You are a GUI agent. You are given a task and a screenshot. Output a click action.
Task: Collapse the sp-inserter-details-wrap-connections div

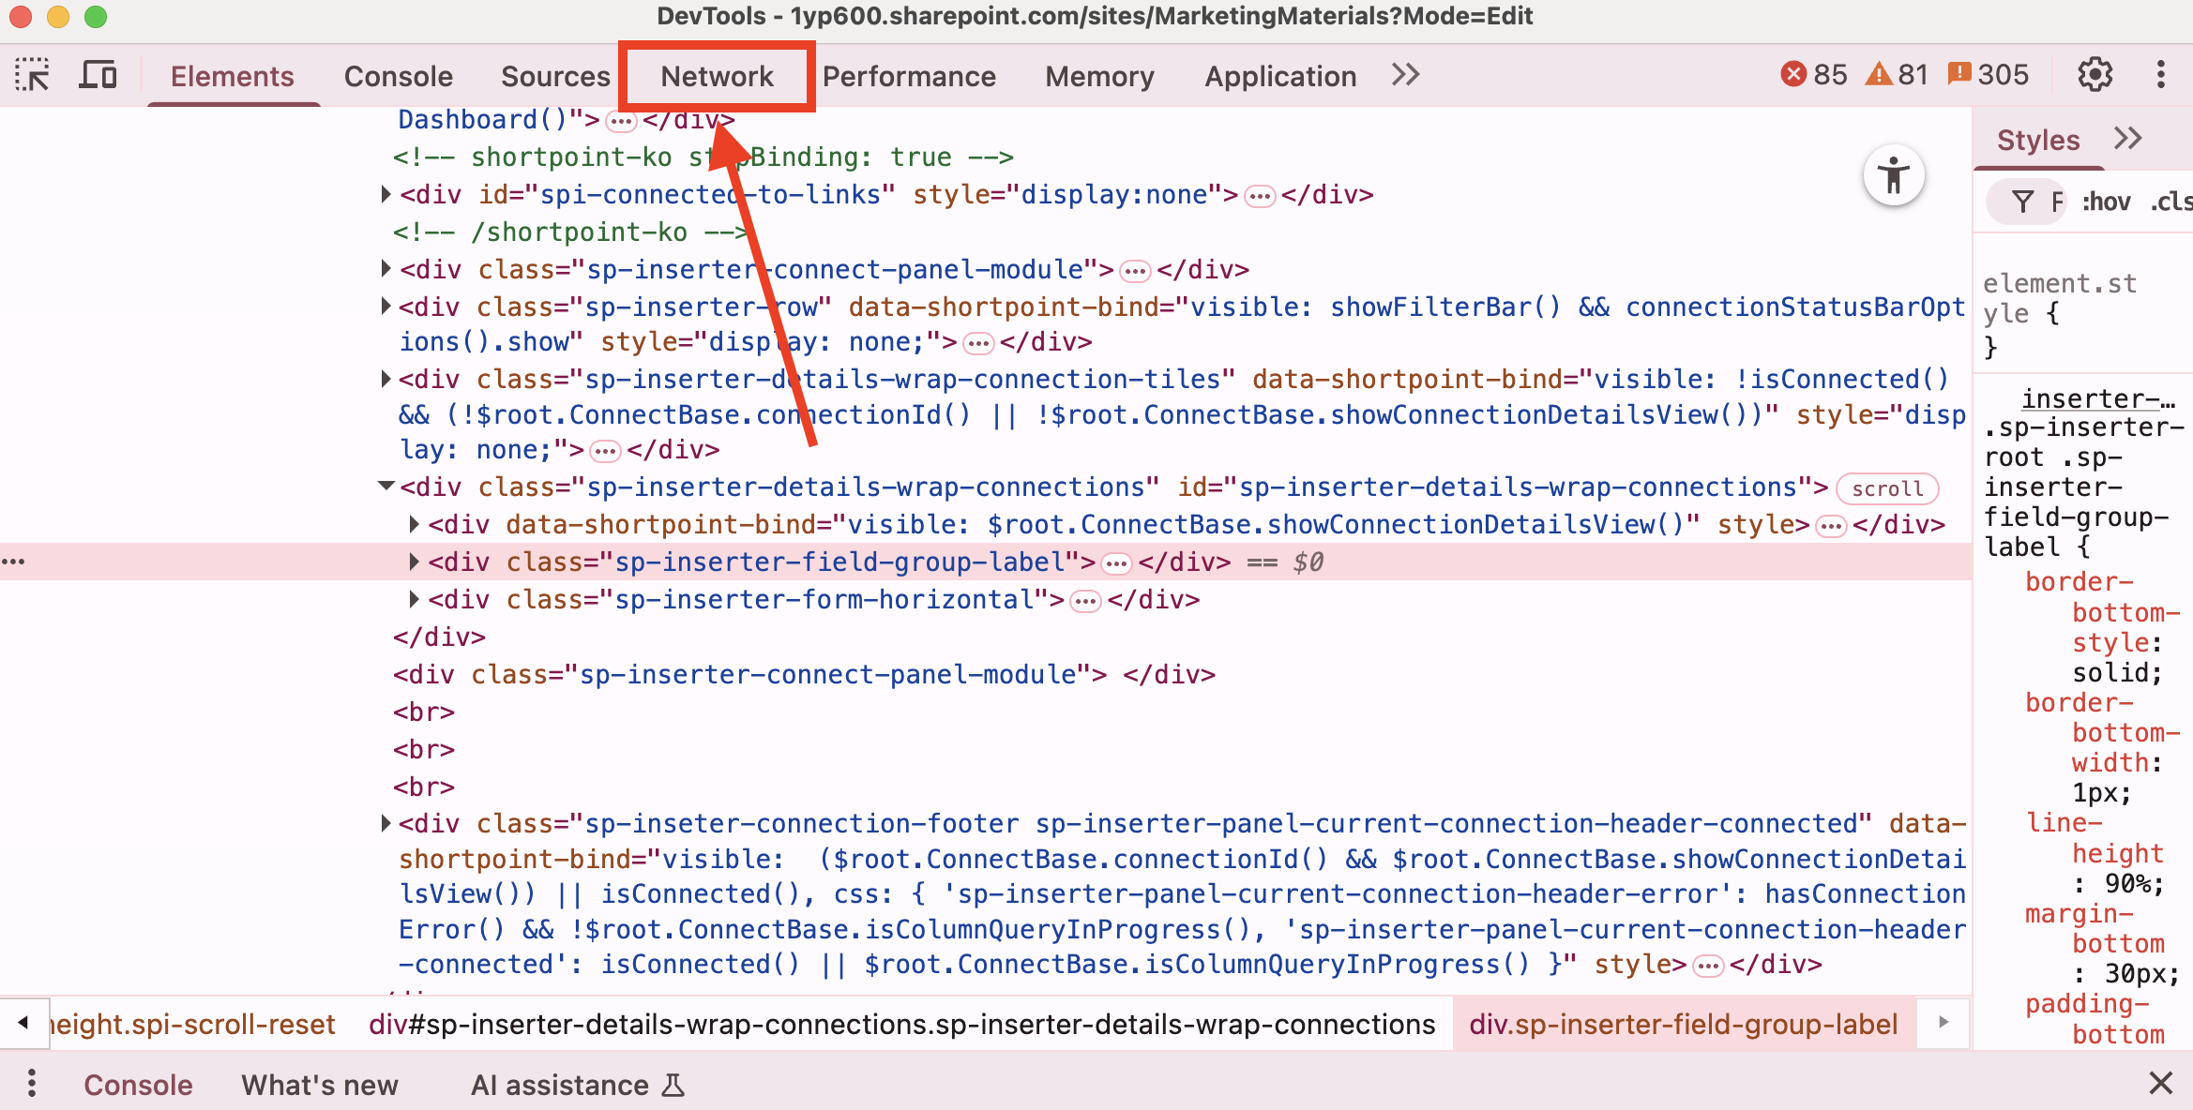pos(386,486)
